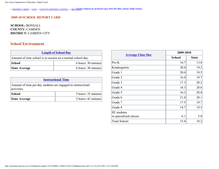Screen dimensions: 219x169
Task: Click State Average value 6 hours: 30 minutes
Action: pyautogui.click(x=89, y=68)
